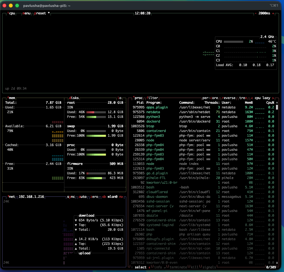The width and height of the screenshot is (284, 272).
Task: Enable tree view for the process list
Action: pyautogui.click(x=243, y=98)
